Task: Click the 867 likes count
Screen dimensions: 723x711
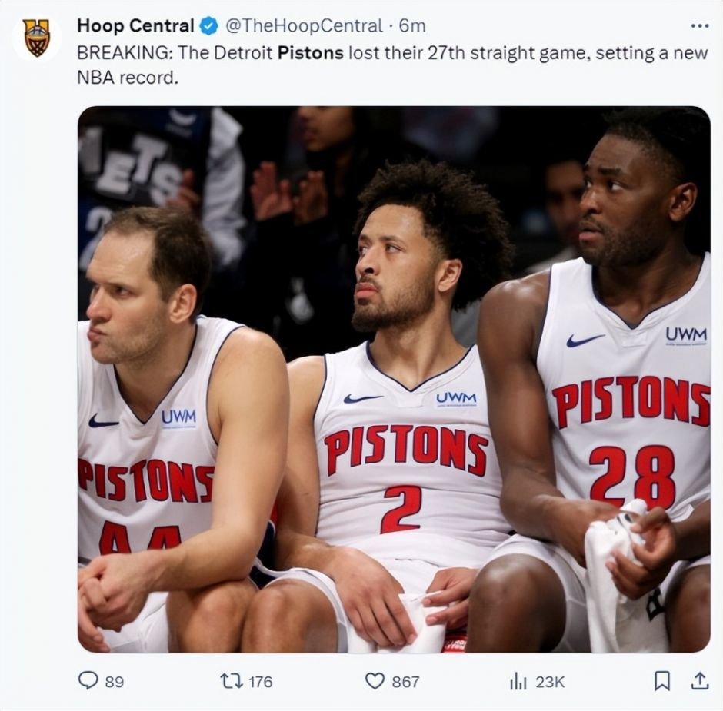Action: pyautogui.click(x=405, y=682)
